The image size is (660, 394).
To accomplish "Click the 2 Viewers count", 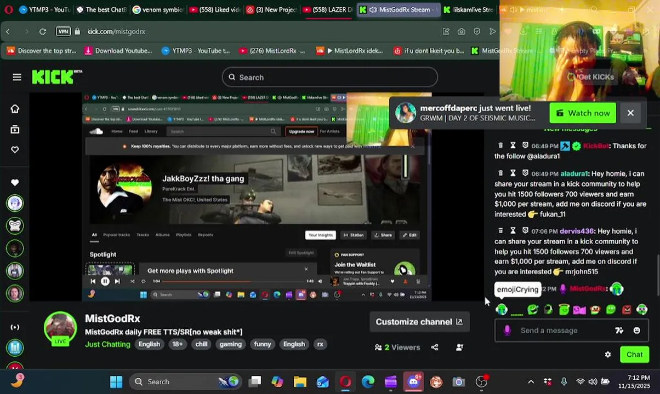I will 397,347.
